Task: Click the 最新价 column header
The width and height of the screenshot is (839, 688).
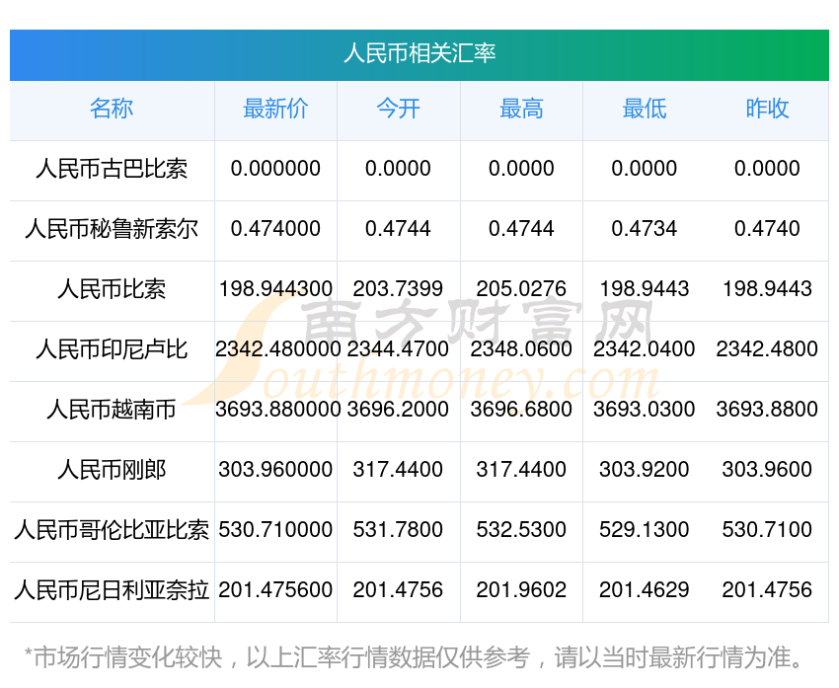Action: (275, 110)
